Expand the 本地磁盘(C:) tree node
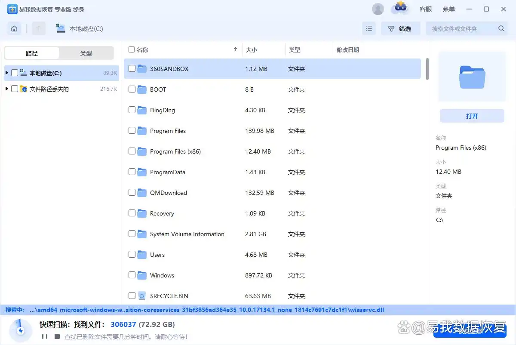 point(6,73)
